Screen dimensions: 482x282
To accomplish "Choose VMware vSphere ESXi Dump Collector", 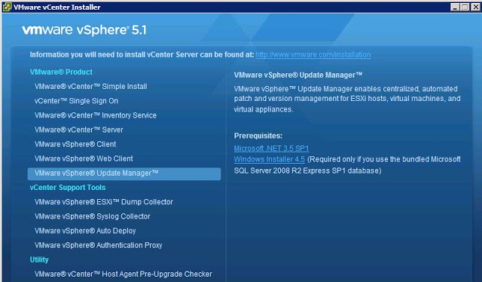I will point(104,202).
